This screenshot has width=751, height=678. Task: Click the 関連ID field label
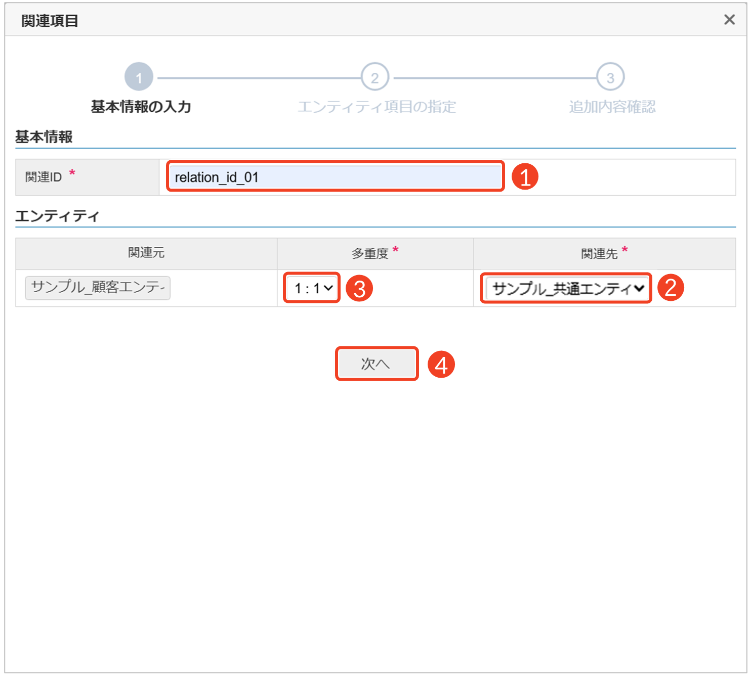point(44,177)
